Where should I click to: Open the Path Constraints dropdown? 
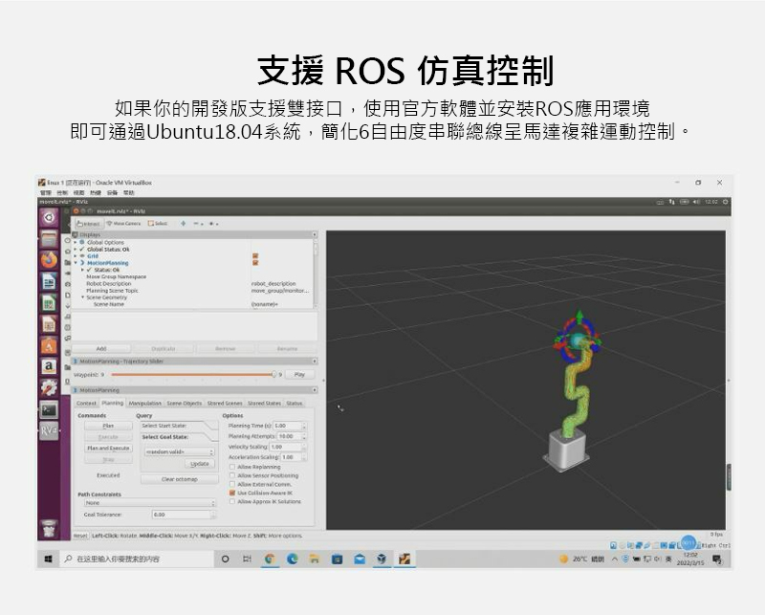point(149,502)
